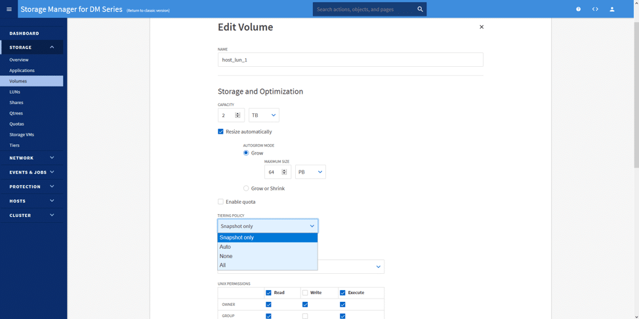The image size is (639, 319).
Task: Click the search magnifier icon
Action: click(420, 9)
